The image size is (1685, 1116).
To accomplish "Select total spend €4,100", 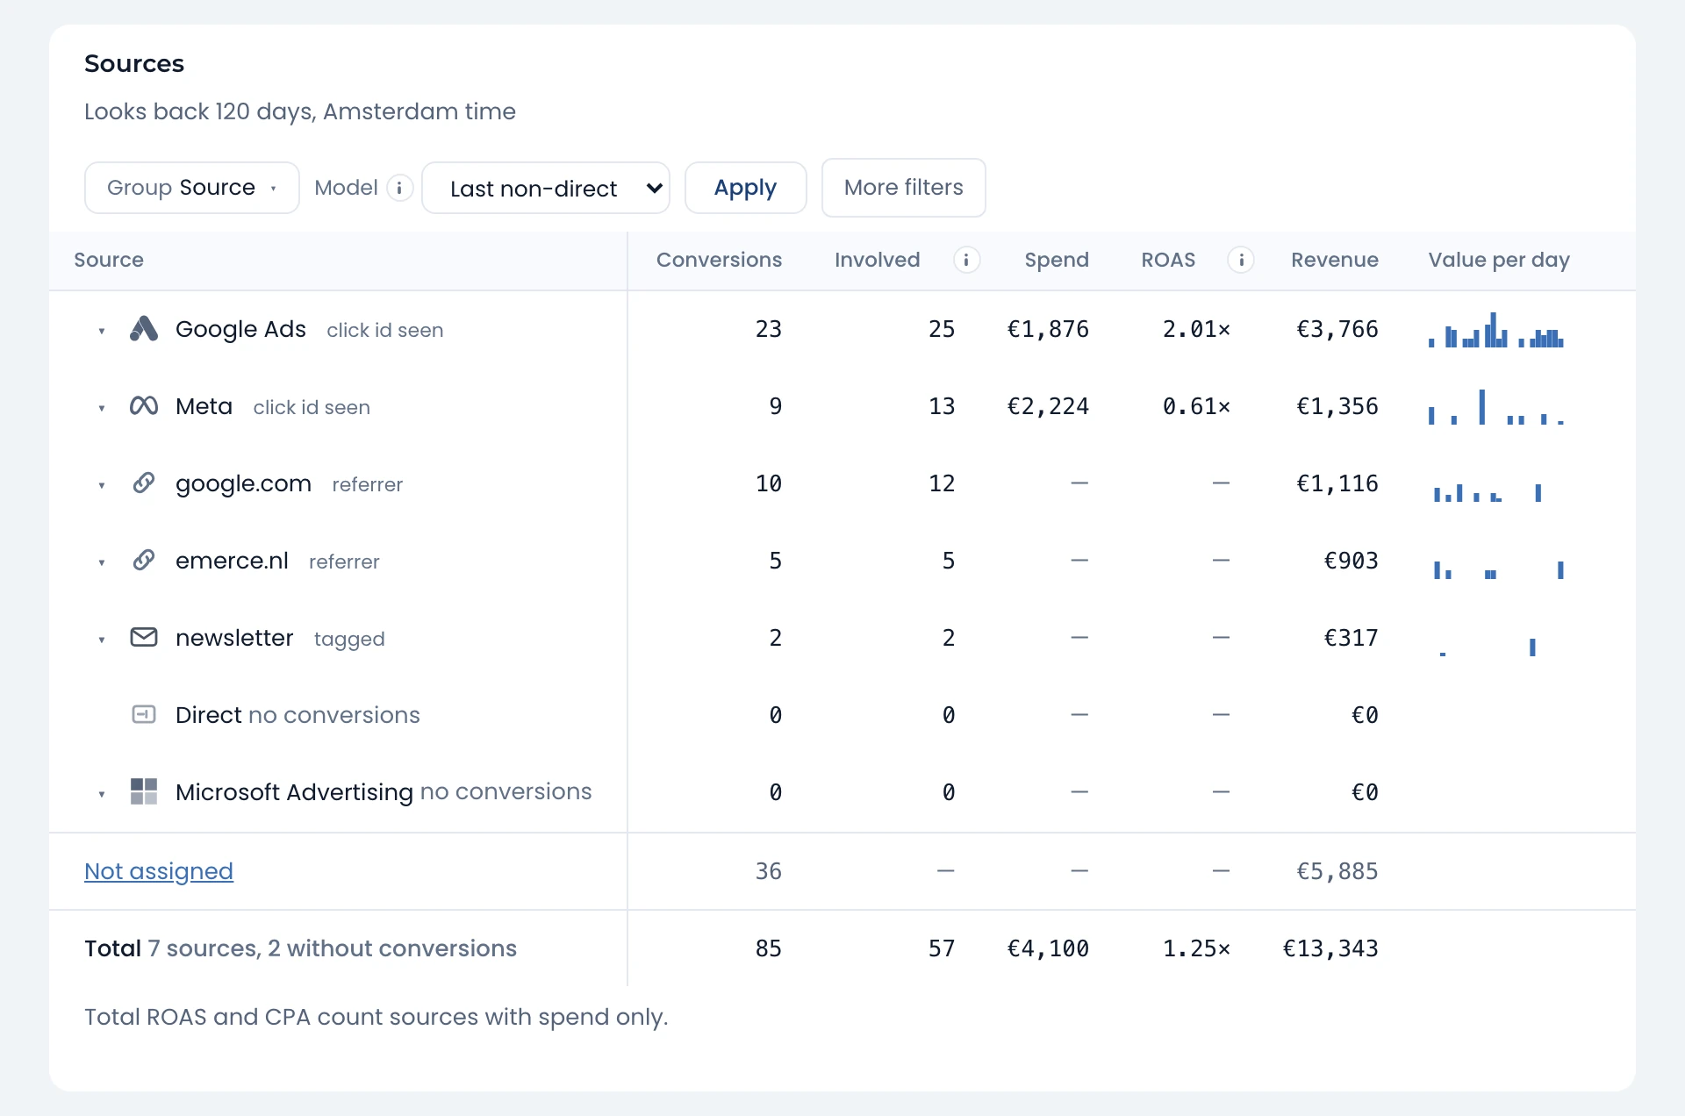I will (x=1048, y=948).
